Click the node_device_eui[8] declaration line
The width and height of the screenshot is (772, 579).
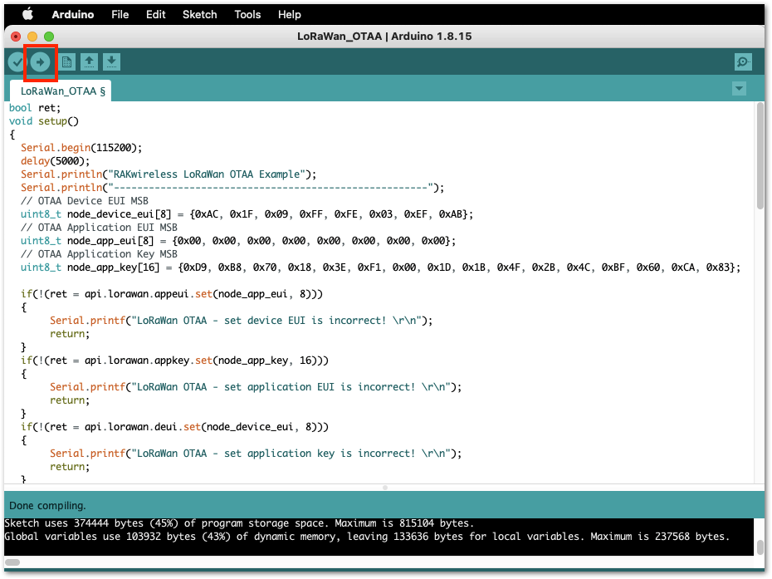point(247,214)
